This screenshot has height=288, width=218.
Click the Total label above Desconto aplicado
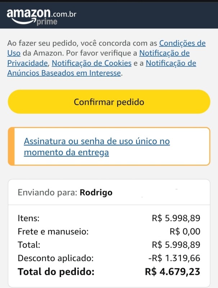pyautogui.click(x=29, y=245)
